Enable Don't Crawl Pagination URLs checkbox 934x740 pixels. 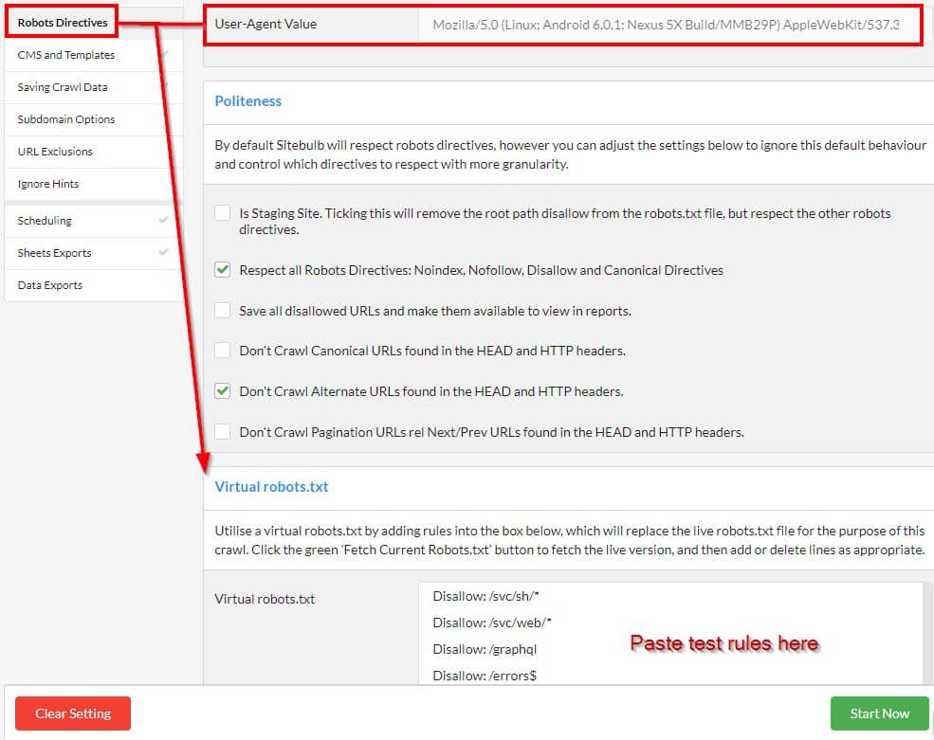[x=223, y=432]
